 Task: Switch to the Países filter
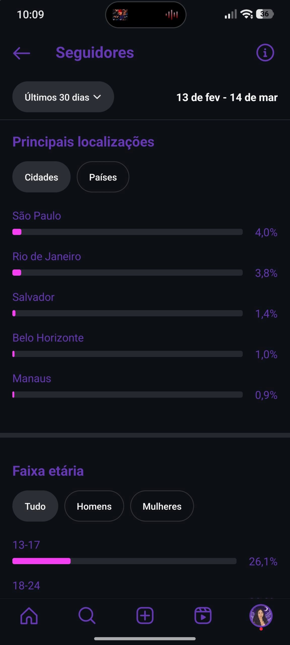103,177
